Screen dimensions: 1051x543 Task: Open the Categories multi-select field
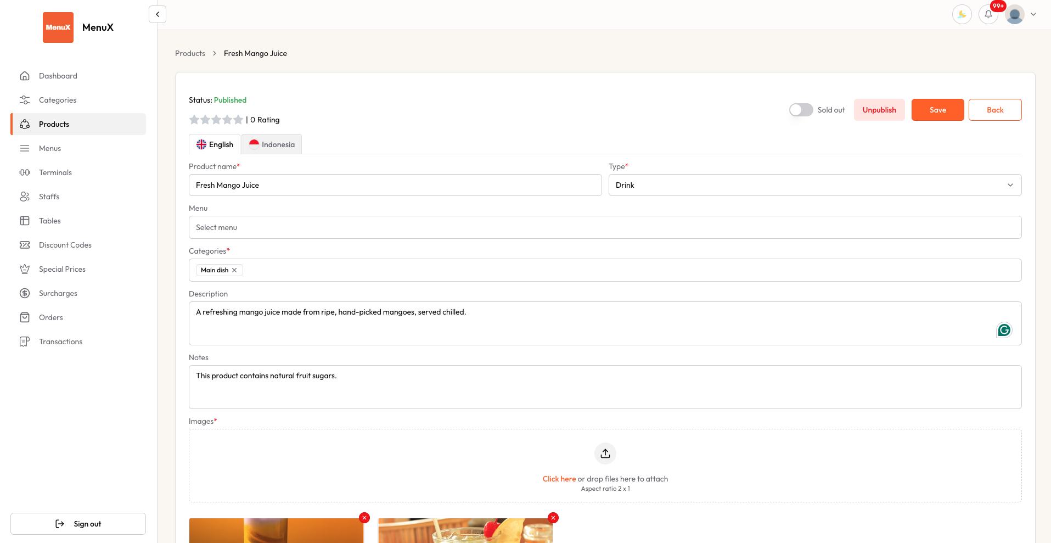(x=605, y=270)
